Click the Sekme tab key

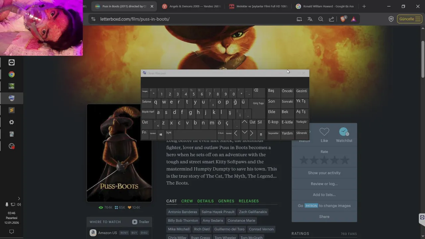tap(146, 103)
